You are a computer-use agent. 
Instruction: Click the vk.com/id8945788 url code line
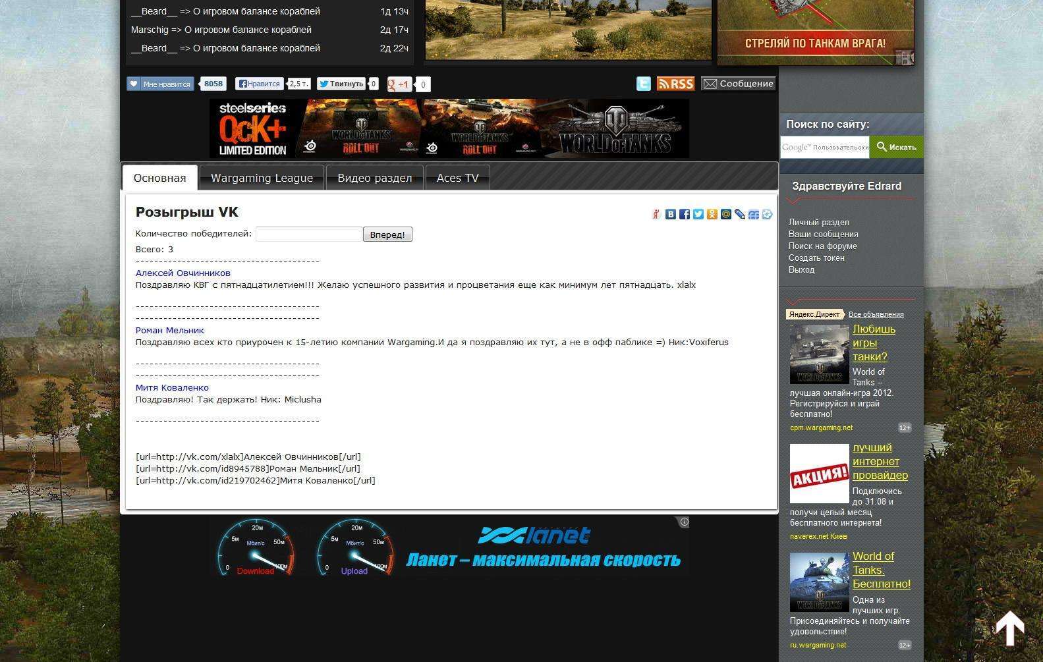248,468
